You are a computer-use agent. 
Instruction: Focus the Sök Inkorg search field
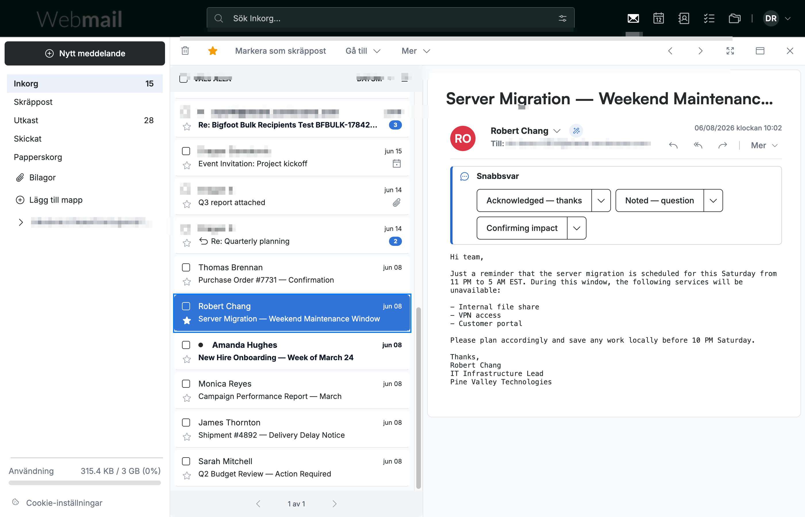pyautogui.click(x=390, y=18)
